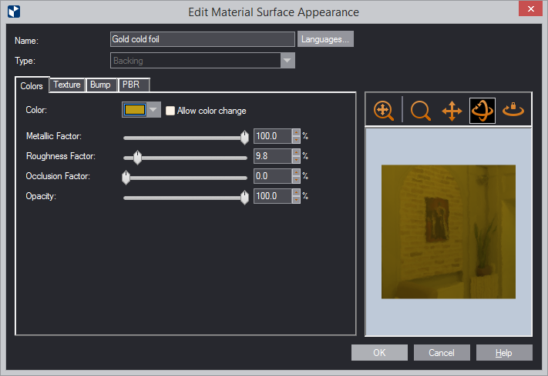
Task: Decrease Metallic Factor with down spinner
Action: coord(296,139)
